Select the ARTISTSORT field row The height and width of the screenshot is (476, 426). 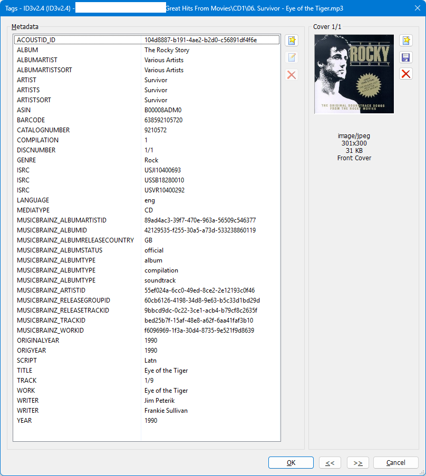click(147, 100)
